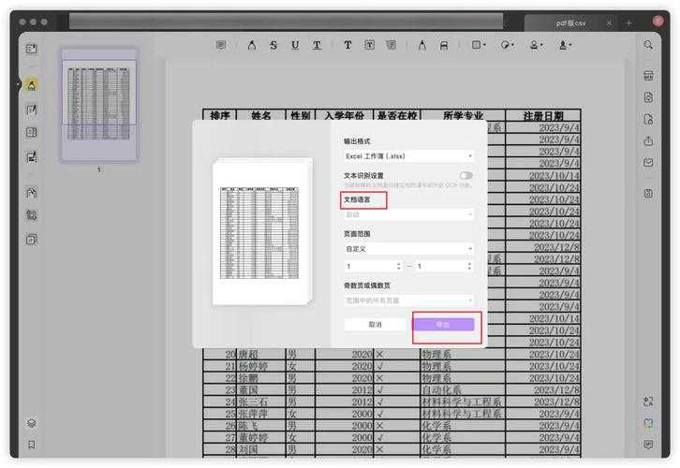The image size is (680, 468).
Task: Click the user avatar at top right
Action: point(658,21)
